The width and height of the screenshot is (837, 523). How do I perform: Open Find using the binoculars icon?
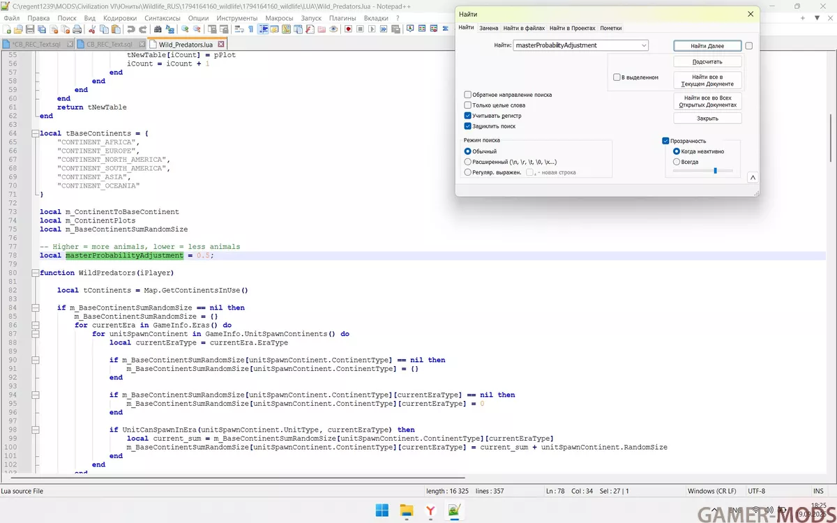(158, 29)
